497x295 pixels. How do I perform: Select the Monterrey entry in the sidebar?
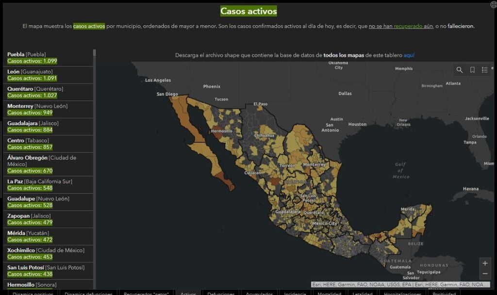point(46,109)
